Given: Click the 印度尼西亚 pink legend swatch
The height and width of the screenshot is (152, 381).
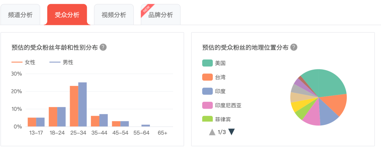Looking at the screenshot, I should [x=207, y=106].
